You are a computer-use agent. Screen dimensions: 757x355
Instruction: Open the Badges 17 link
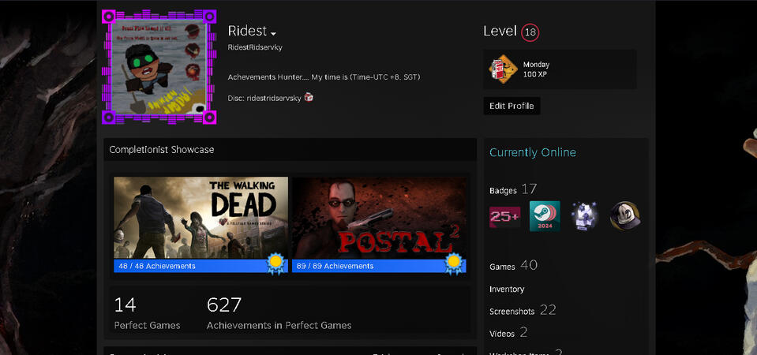point(513,189)
